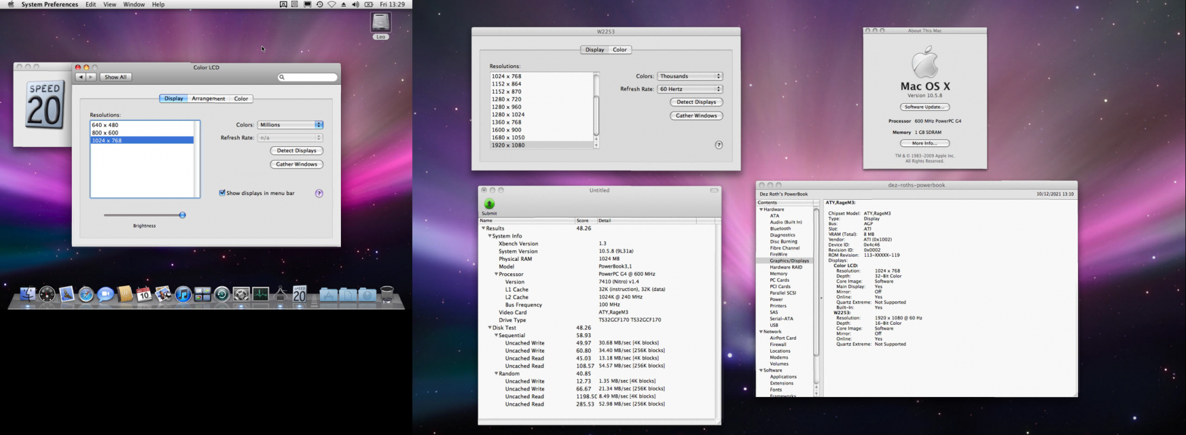1186x435 pixels.
Task: Open iPhoto from the Dock
Action: (164, 294)
